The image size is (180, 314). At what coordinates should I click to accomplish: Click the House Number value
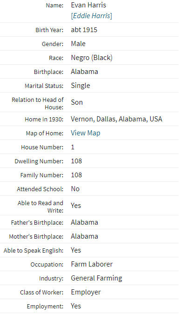[73, 147]
